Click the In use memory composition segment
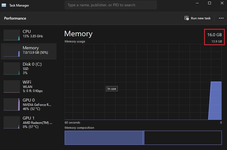The image size is (227, 150). (x=104, y=138)
